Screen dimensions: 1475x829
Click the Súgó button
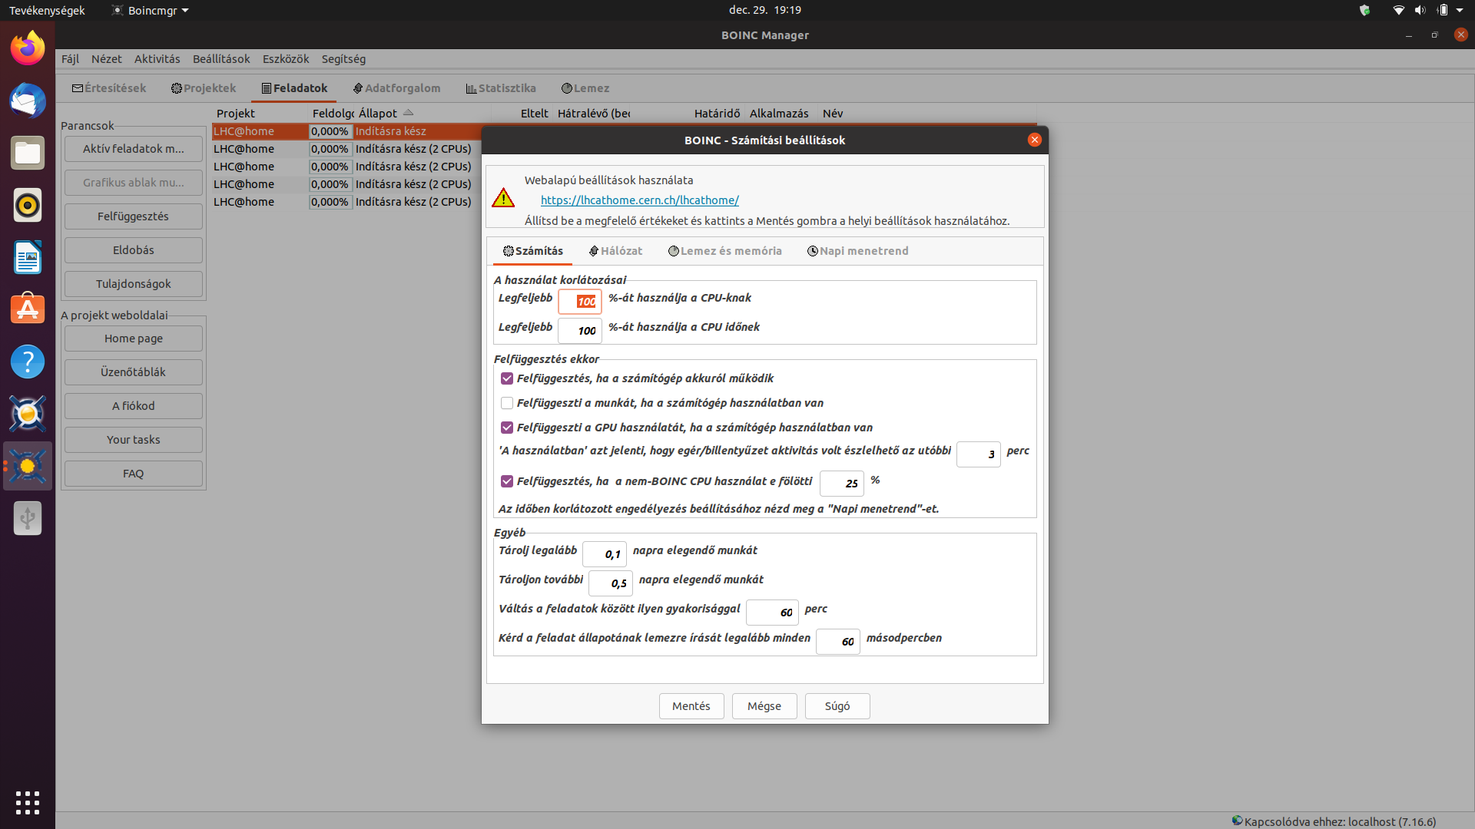pos(837,706)
